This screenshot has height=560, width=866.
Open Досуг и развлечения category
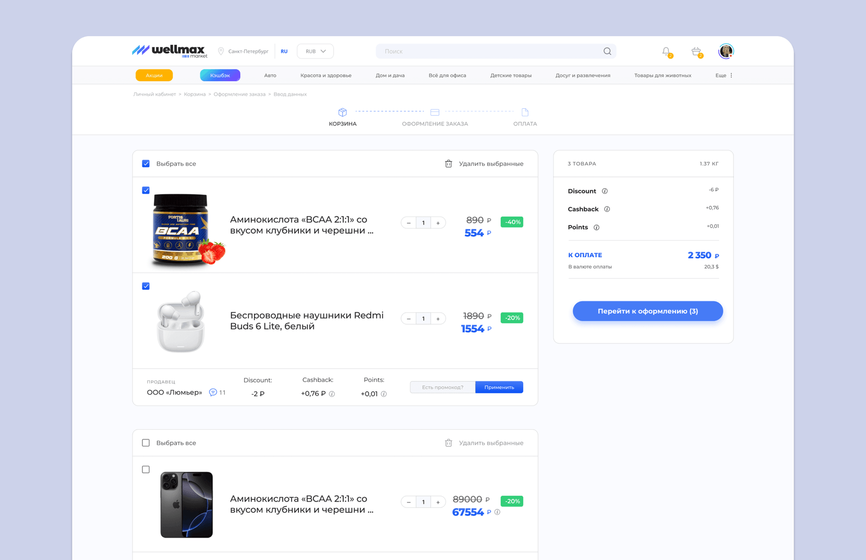tap(583, 75)
